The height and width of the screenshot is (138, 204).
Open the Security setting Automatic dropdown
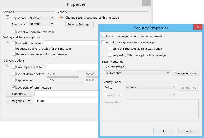tap(137, 73)
